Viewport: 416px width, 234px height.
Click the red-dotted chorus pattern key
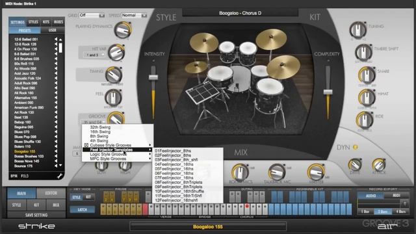247,209
